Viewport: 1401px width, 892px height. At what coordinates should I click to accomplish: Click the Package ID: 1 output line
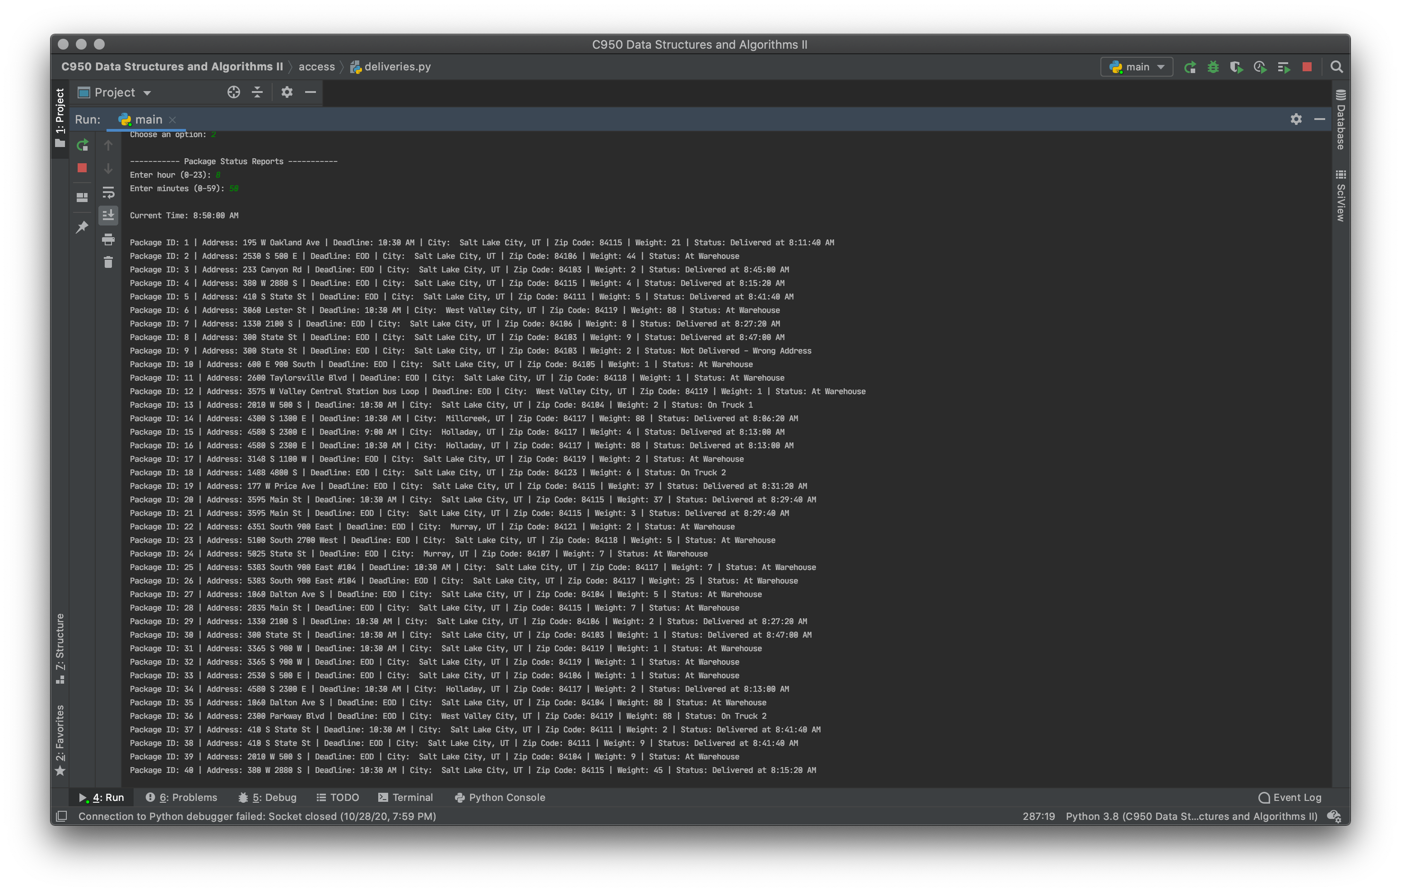(x=482, y=243)
